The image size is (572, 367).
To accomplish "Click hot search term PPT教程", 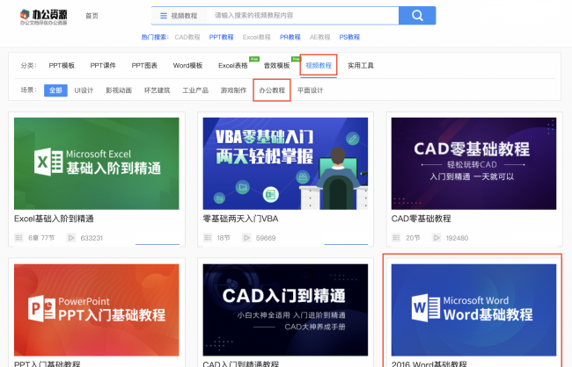I will coord(221,37).
